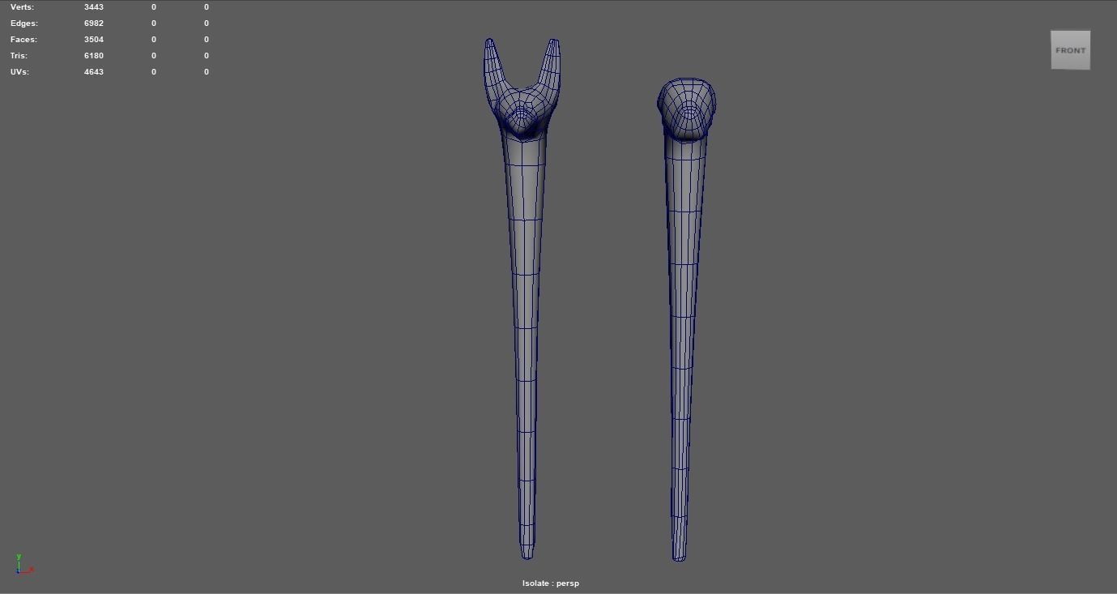Click the Edges count value 6982
This screenshot has width=1117, height=594.
pos(94,24)
